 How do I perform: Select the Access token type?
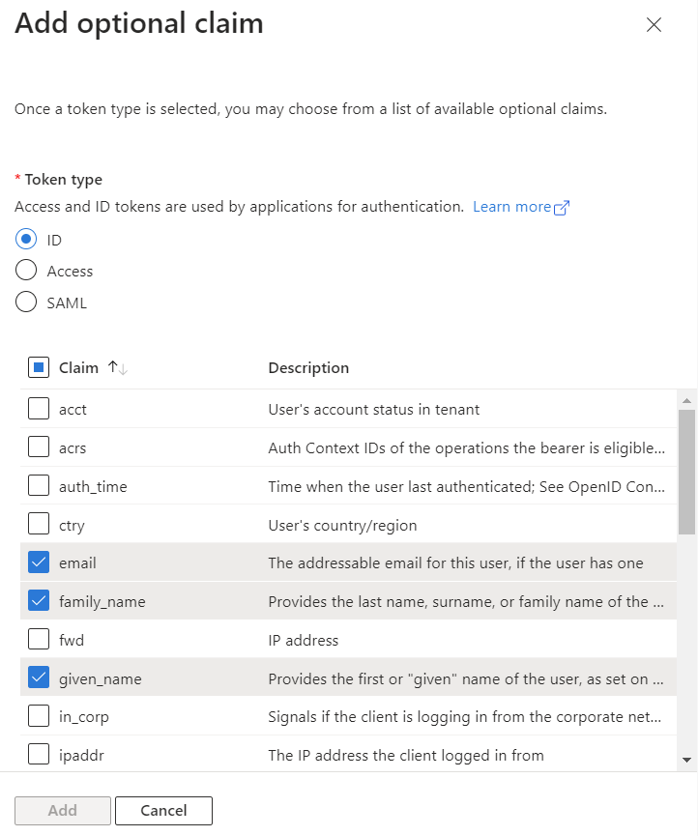pos(27,272)
